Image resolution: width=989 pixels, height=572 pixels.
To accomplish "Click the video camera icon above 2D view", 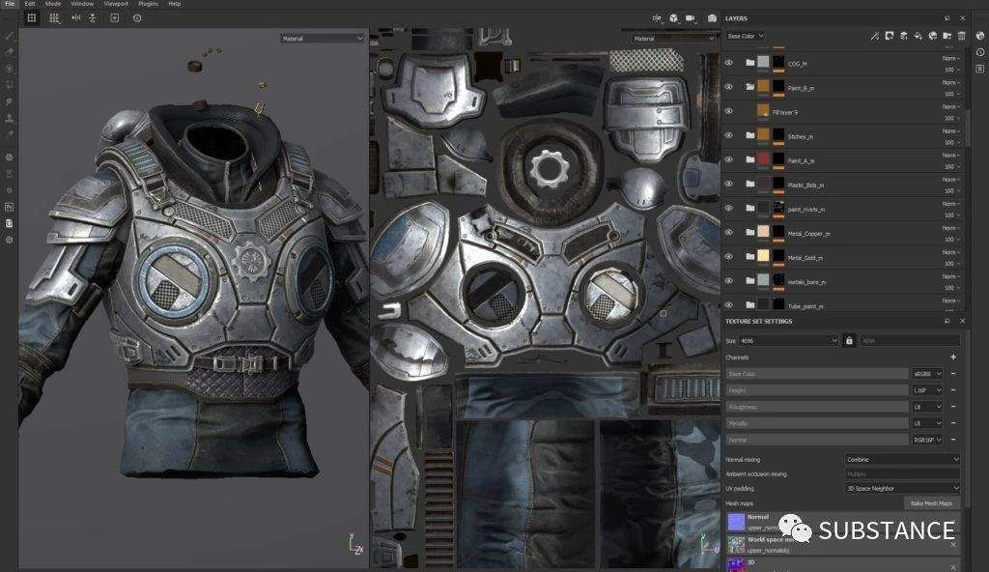I will (691, 18).
